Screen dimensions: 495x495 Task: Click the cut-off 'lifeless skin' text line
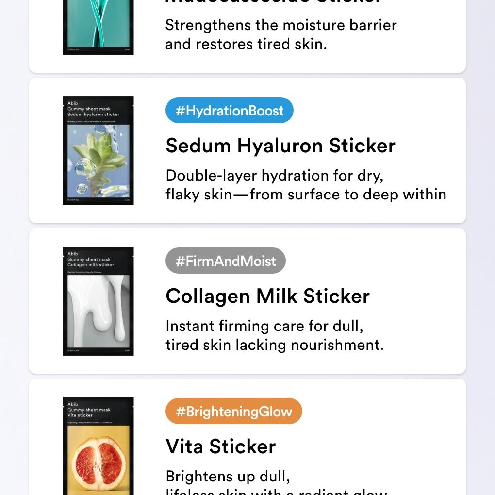[276, 491]
